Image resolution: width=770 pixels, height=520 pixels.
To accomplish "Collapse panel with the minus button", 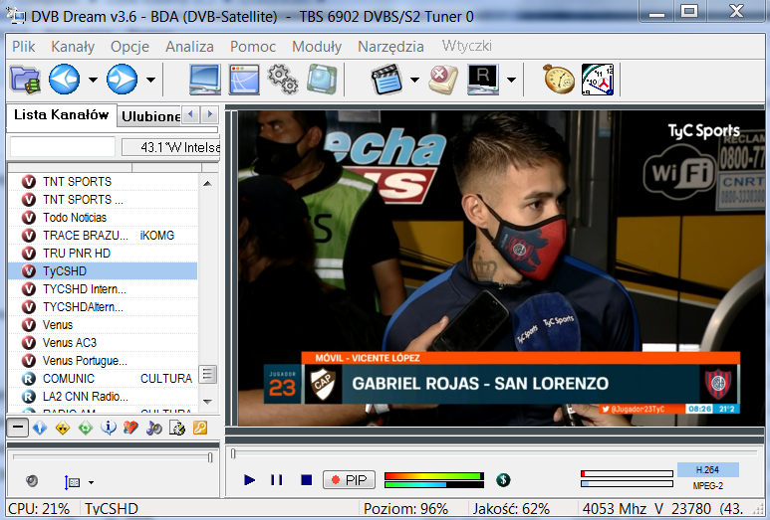I will tap(18, 428).
